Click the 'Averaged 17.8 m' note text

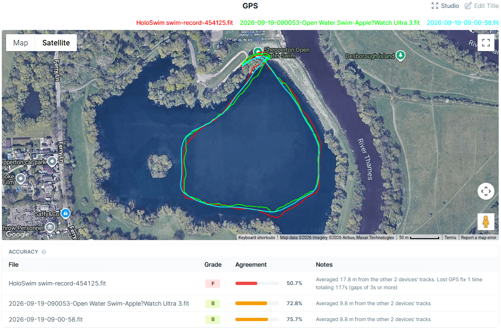pyautogui.click(x=399, y=283)
